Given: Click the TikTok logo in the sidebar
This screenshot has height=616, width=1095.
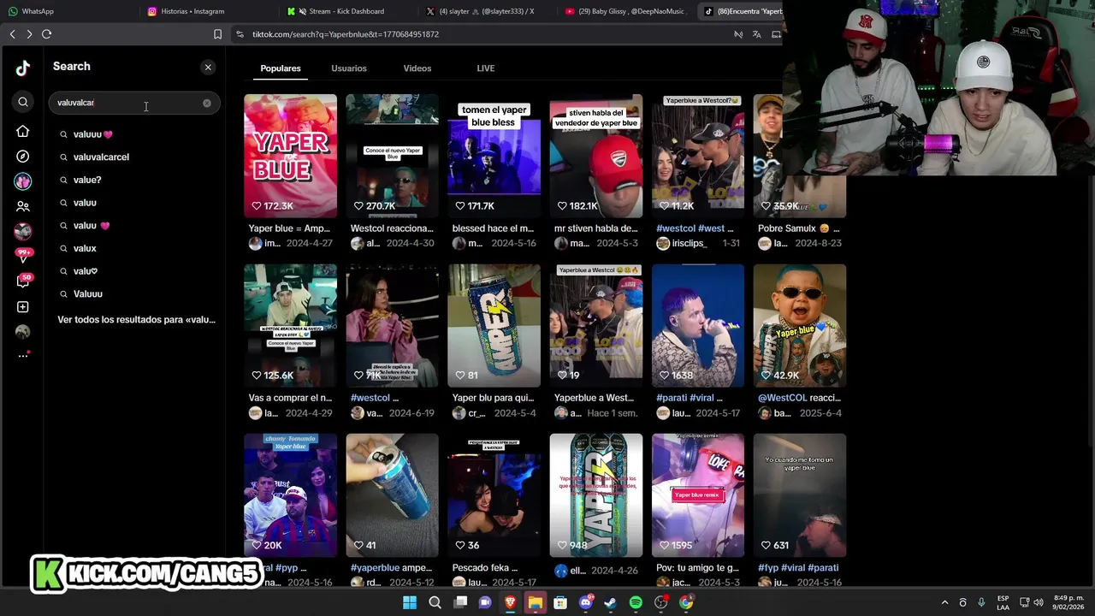Looking at the screenshot, I should [x=23, y=68].
